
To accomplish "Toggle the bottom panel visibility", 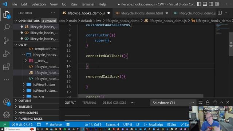I will [205, 4].
